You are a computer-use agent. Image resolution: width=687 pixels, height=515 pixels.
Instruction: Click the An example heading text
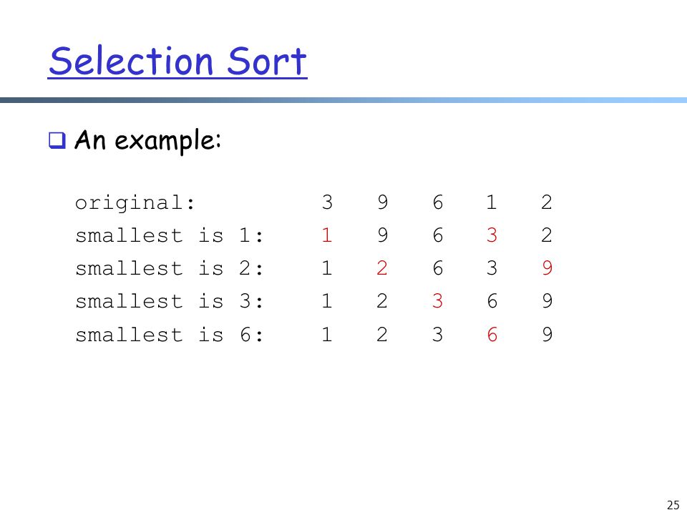(x=147, y=141)
